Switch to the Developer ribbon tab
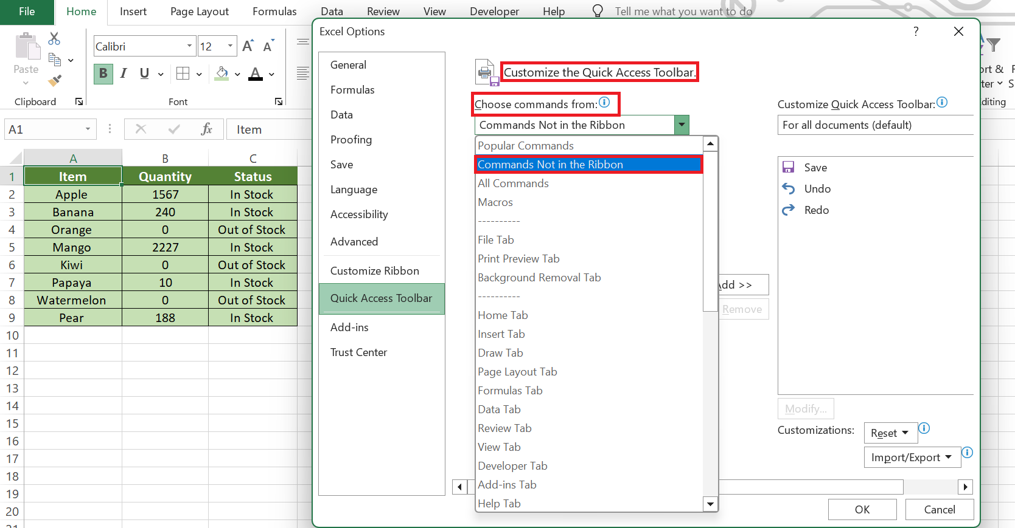Image resolution: width=1015 pixels, height=528 pixels. coord(494,12)
